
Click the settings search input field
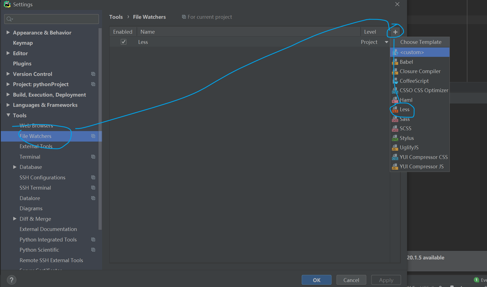point(52,19)
